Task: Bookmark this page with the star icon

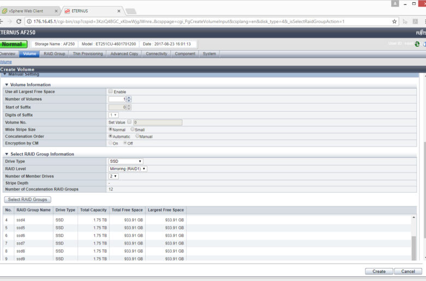Action: pyautogui.click(x=394, y=21)
